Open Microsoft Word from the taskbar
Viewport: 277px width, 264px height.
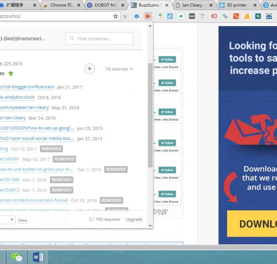38,257
